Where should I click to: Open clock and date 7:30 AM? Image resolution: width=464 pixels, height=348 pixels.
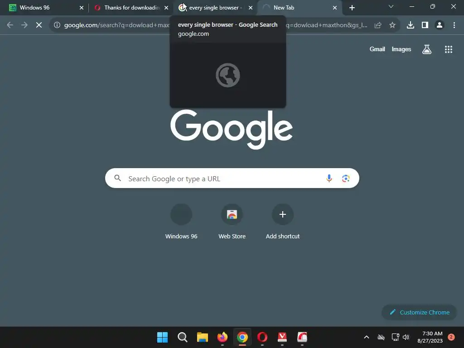[430, 337]
